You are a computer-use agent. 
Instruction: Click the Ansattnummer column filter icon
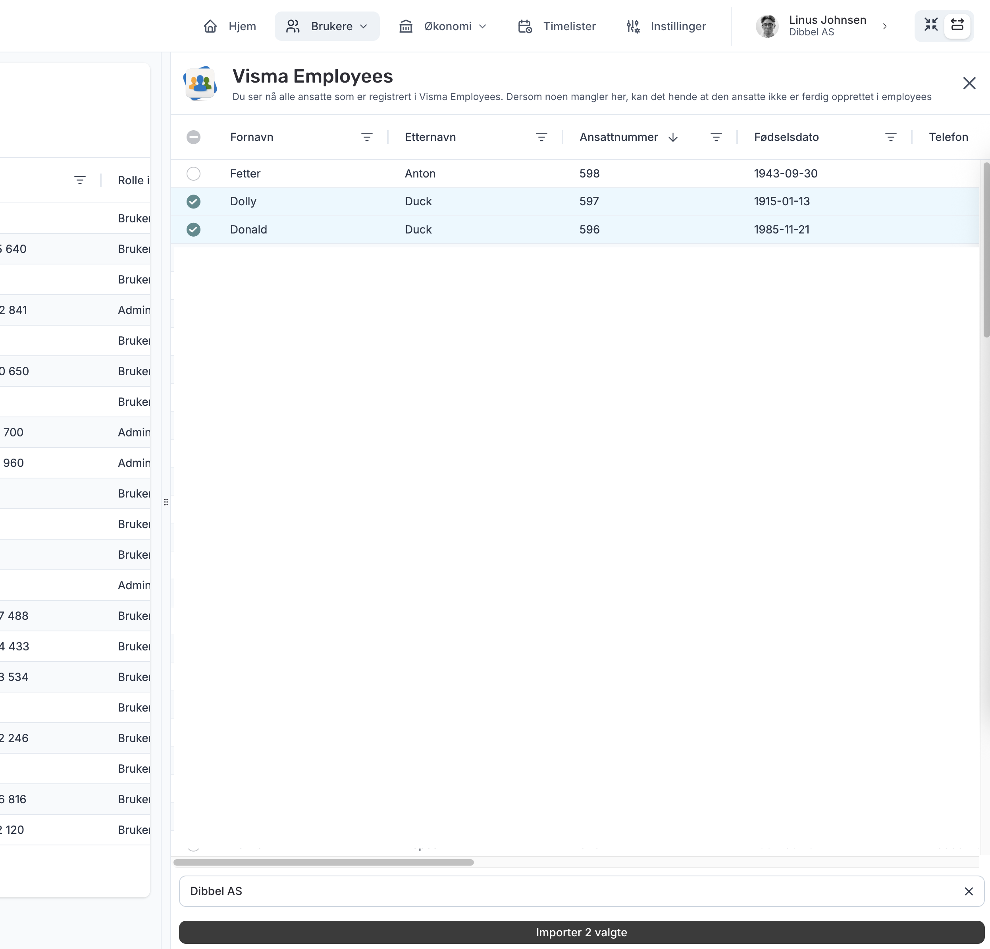(x=716, y=137)
